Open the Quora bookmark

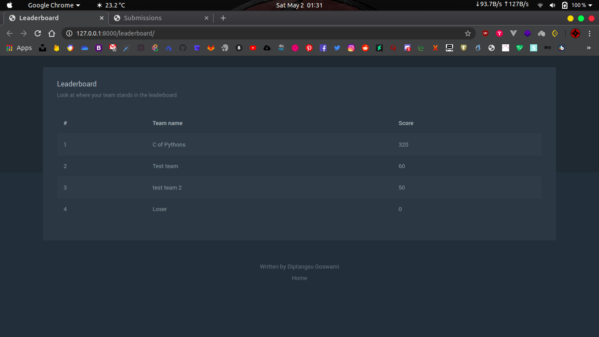[x=393, y=48]
